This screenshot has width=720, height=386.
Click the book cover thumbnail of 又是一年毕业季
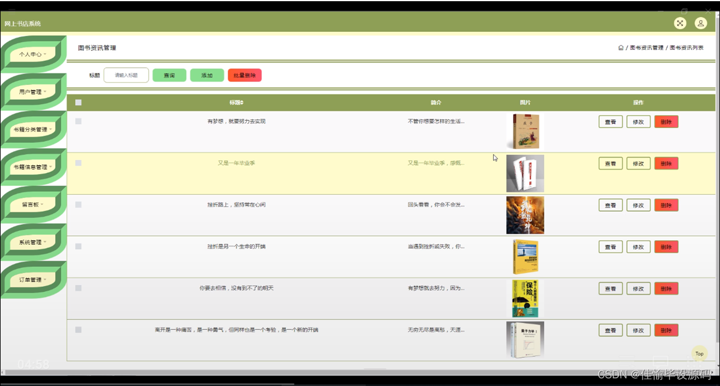(525, 173)
